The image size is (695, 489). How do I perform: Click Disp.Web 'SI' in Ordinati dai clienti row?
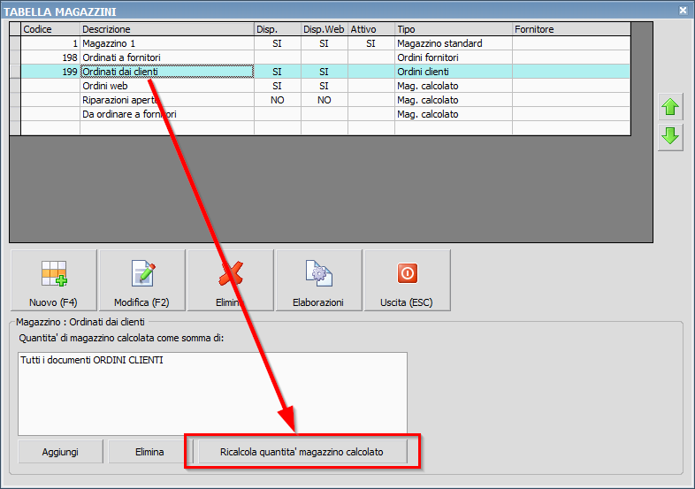tap(325, 72)
